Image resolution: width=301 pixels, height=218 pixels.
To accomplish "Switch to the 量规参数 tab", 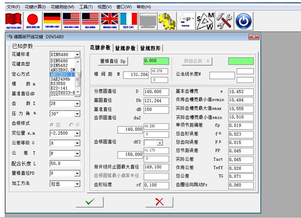I will click(125, 48).
